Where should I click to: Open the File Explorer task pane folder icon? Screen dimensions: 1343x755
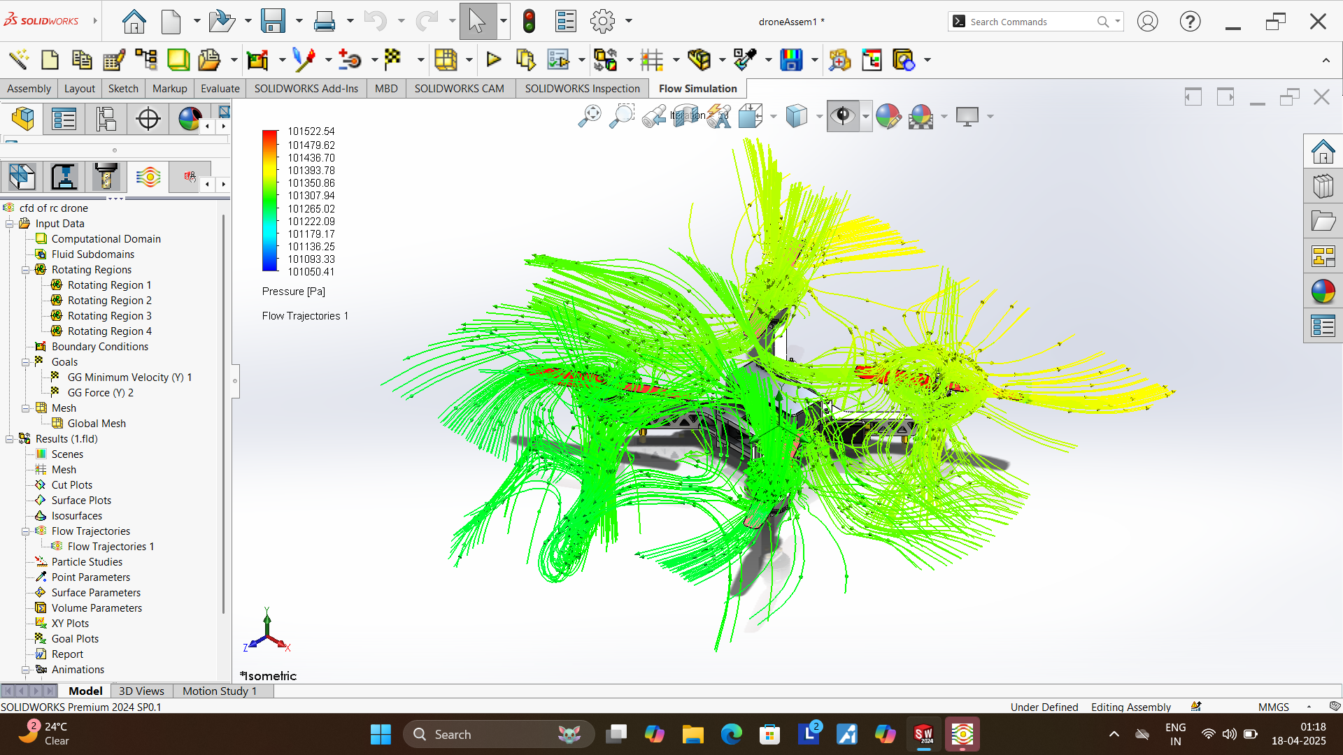tap(1323, 221)
